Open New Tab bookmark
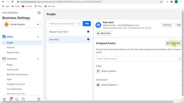The height and width of the screenshot is (103, 184). (x=49, y=6)
